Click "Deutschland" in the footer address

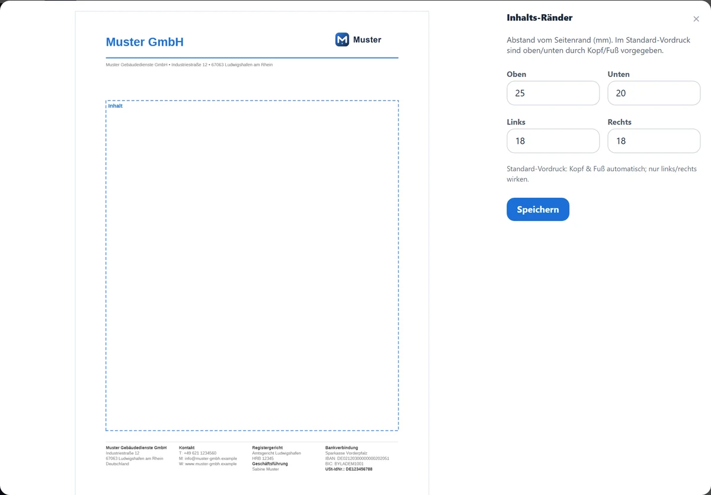click(117, 464)
